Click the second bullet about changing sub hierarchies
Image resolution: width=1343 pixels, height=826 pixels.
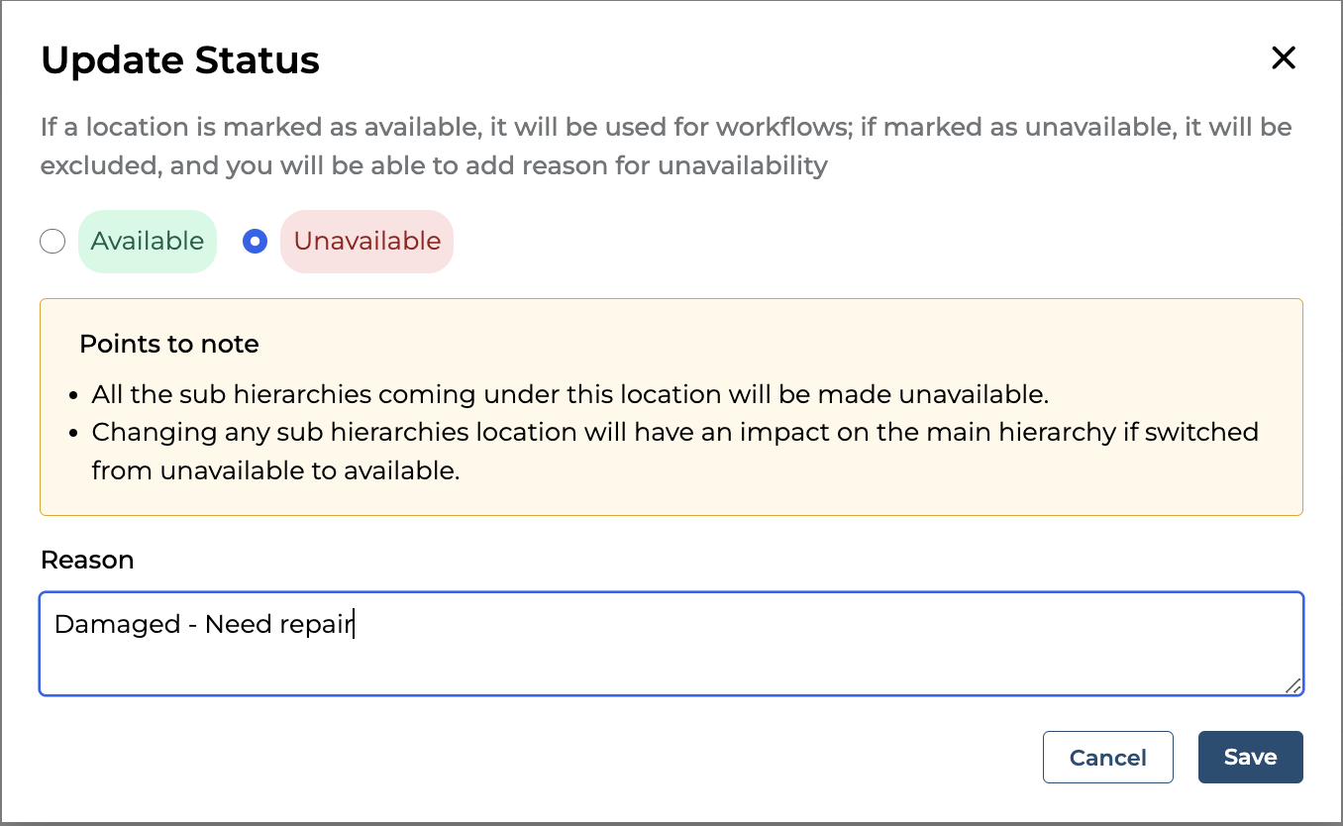click(674, 433)
